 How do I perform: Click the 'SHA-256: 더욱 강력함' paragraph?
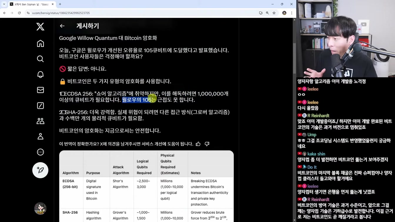coord(144,115)
